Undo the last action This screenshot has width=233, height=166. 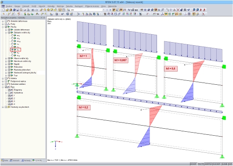tap(33, 10)
